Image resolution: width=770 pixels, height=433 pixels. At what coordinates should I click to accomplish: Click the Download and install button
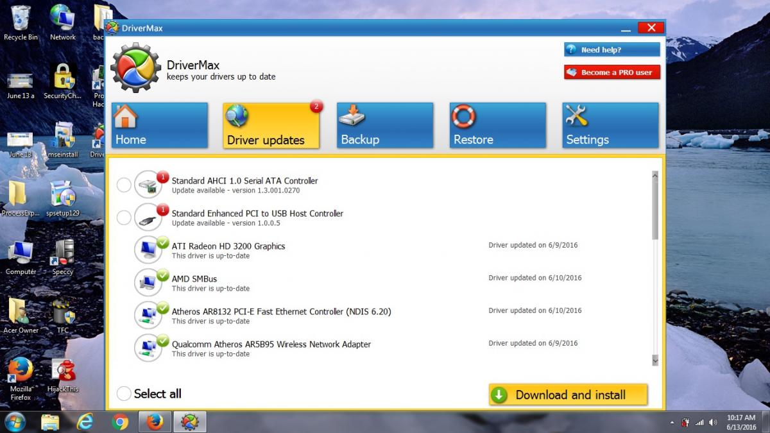point(569,395)
